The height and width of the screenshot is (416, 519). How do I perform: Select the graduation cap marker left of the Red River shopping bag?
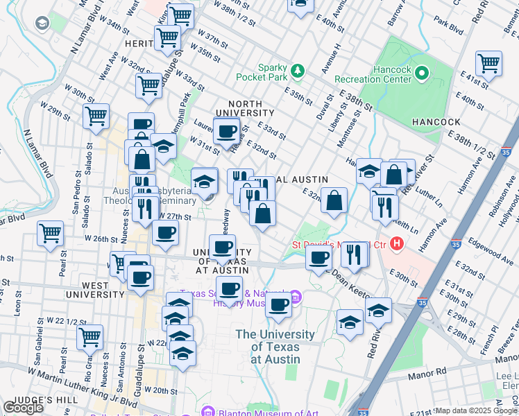[x=370, y=171]
